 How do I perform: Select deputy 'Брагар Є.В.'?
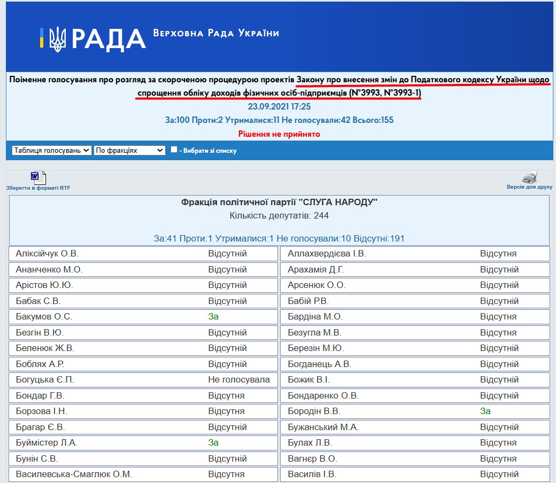point(41,427)
